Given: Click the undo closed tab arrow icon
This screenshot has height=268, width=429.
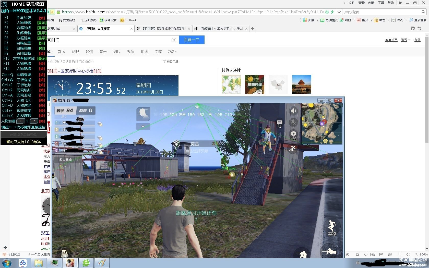Looking at the screenshot, I should coord(419,28).
